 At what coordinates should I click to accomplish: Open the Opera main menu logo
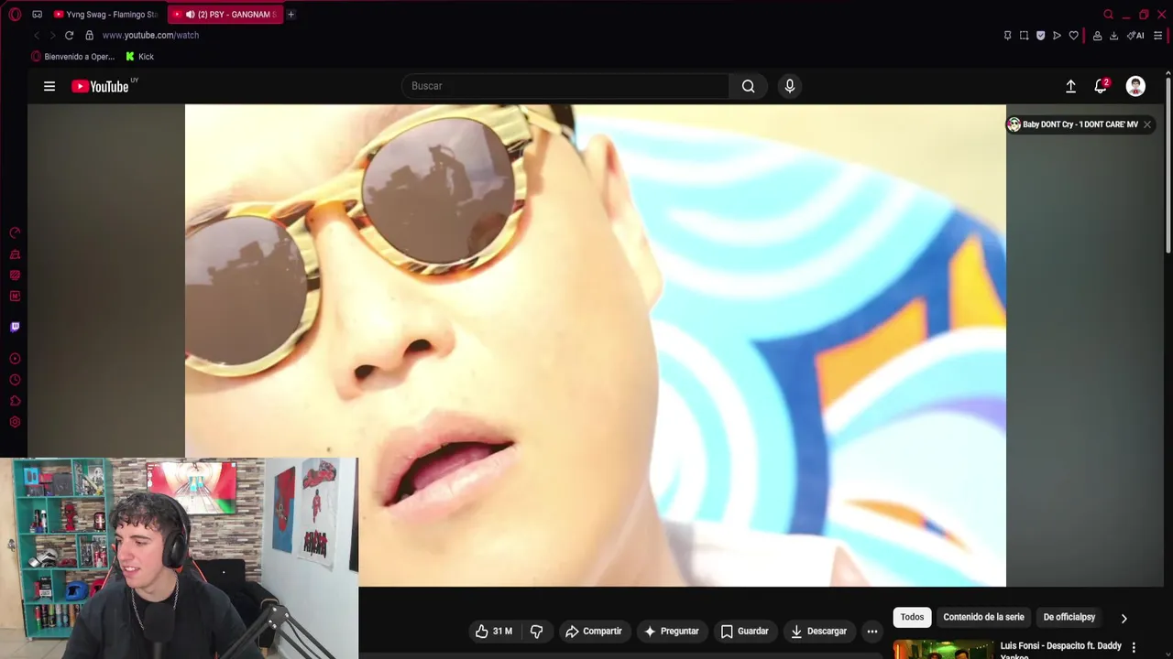coord(15,15)
